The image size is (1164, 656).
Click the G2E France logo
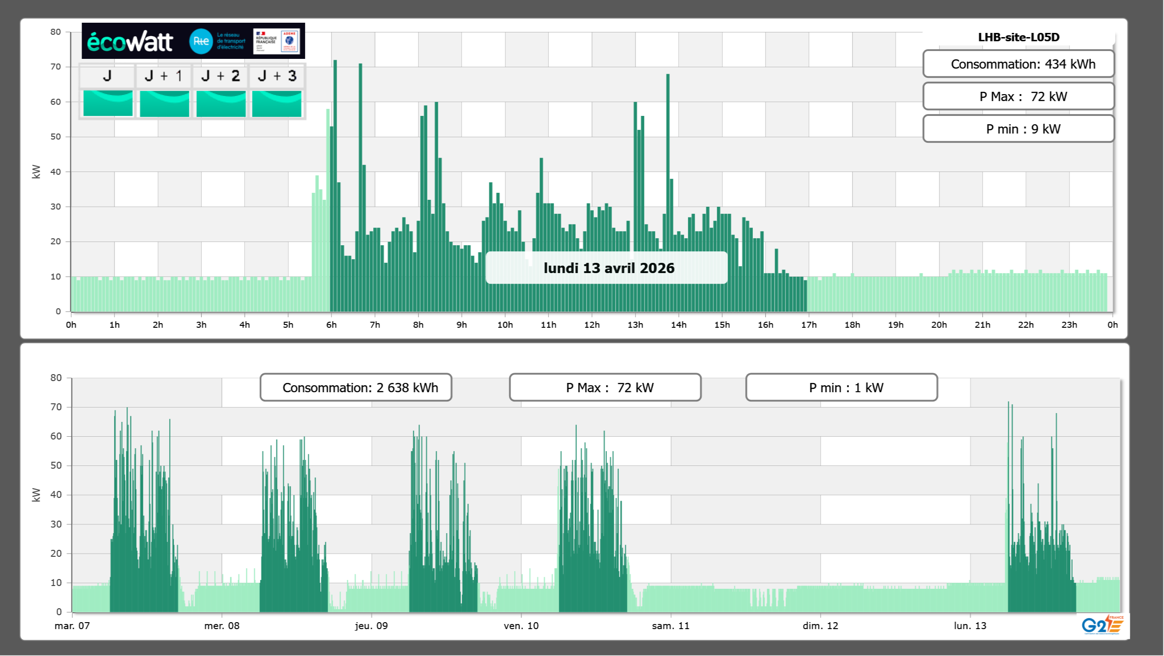point(1102,625)
